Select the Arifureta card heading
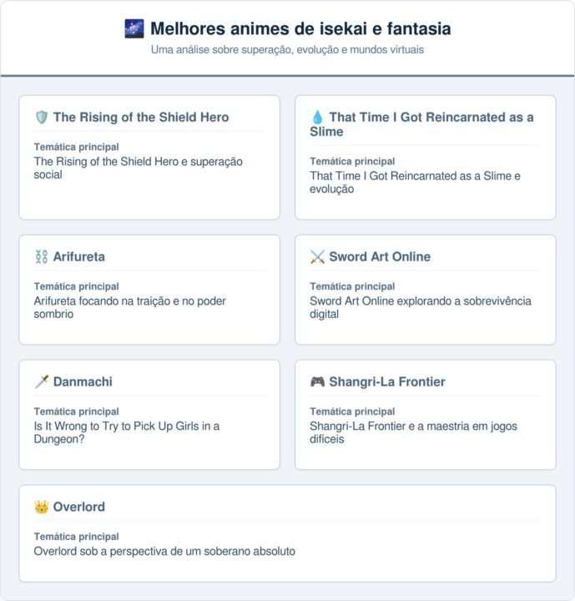Screen dimensions: 575x601 click(x=78, y=257)
